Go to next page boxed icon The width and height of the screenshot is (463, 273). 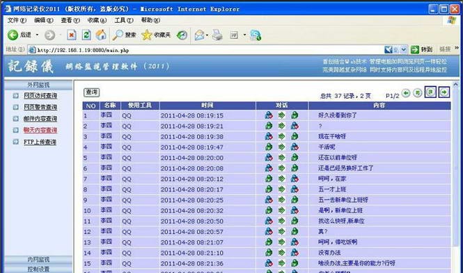pos(430,92)
